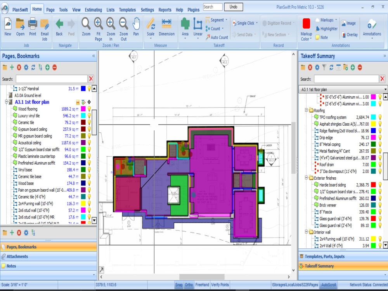This screenshot has height=291, width=388.
Task: Add a Note annotation
Action: pyautogui.click(x=321, y=38)
